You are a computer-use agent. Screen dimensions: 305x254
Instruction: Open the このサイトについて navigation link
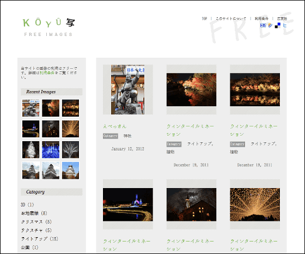[231, 19]
